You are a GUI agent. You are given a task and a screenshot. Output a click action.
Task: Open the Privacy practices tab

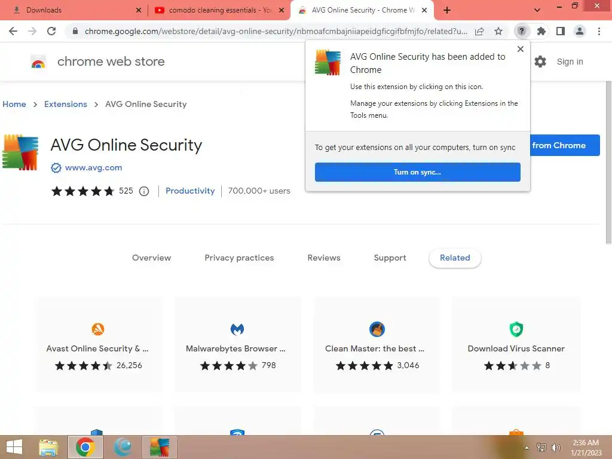pos(239,258)
